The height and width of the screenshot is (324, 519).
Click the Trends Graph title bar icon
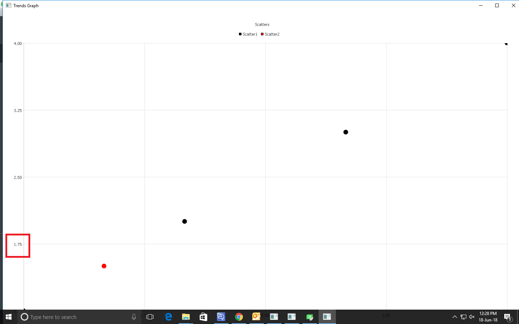click(x=8, y=5)
